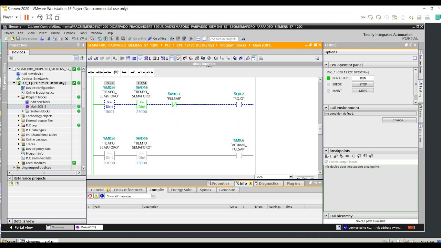441x248 pixels.
Task: Open the Show all messages dropdown
Action: coord(153,196)
